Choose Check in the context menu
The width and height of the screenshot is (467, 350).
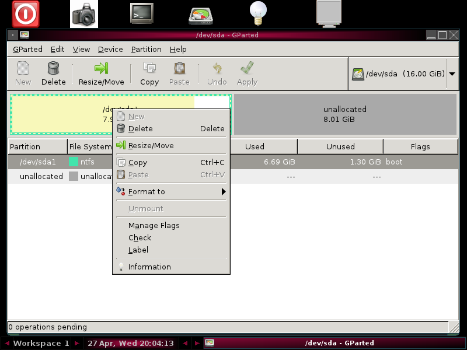171,238
